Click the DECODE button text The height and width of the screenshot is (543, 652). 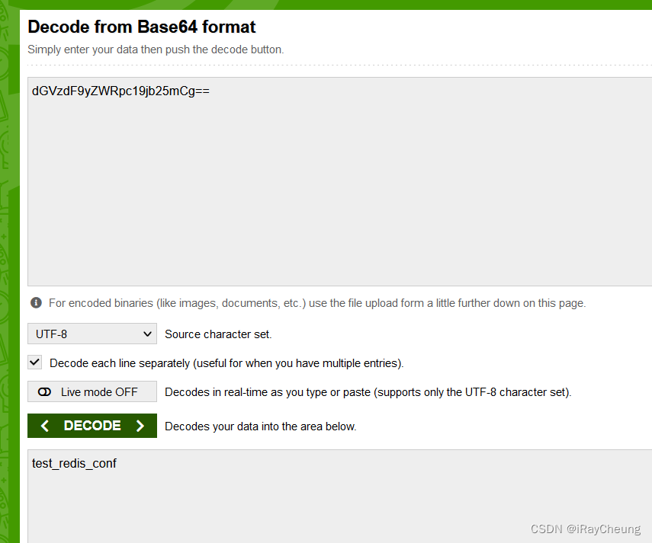pos(92,426)
